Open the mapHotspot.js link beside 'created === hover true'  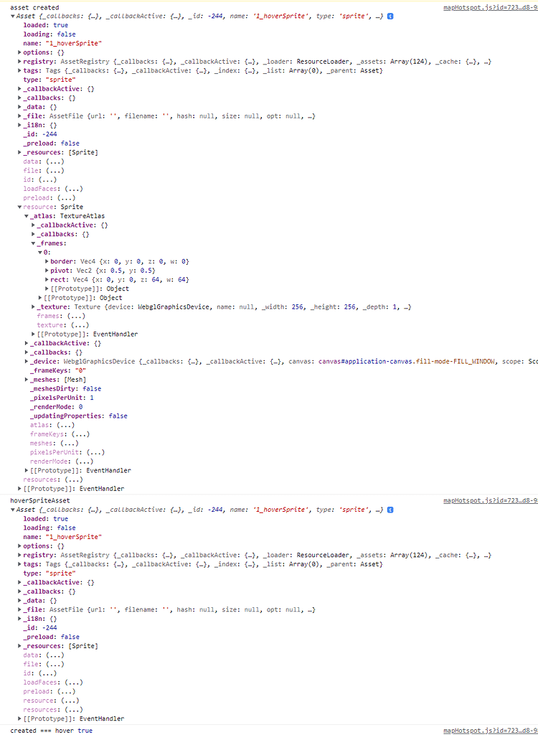coord(490,730)
